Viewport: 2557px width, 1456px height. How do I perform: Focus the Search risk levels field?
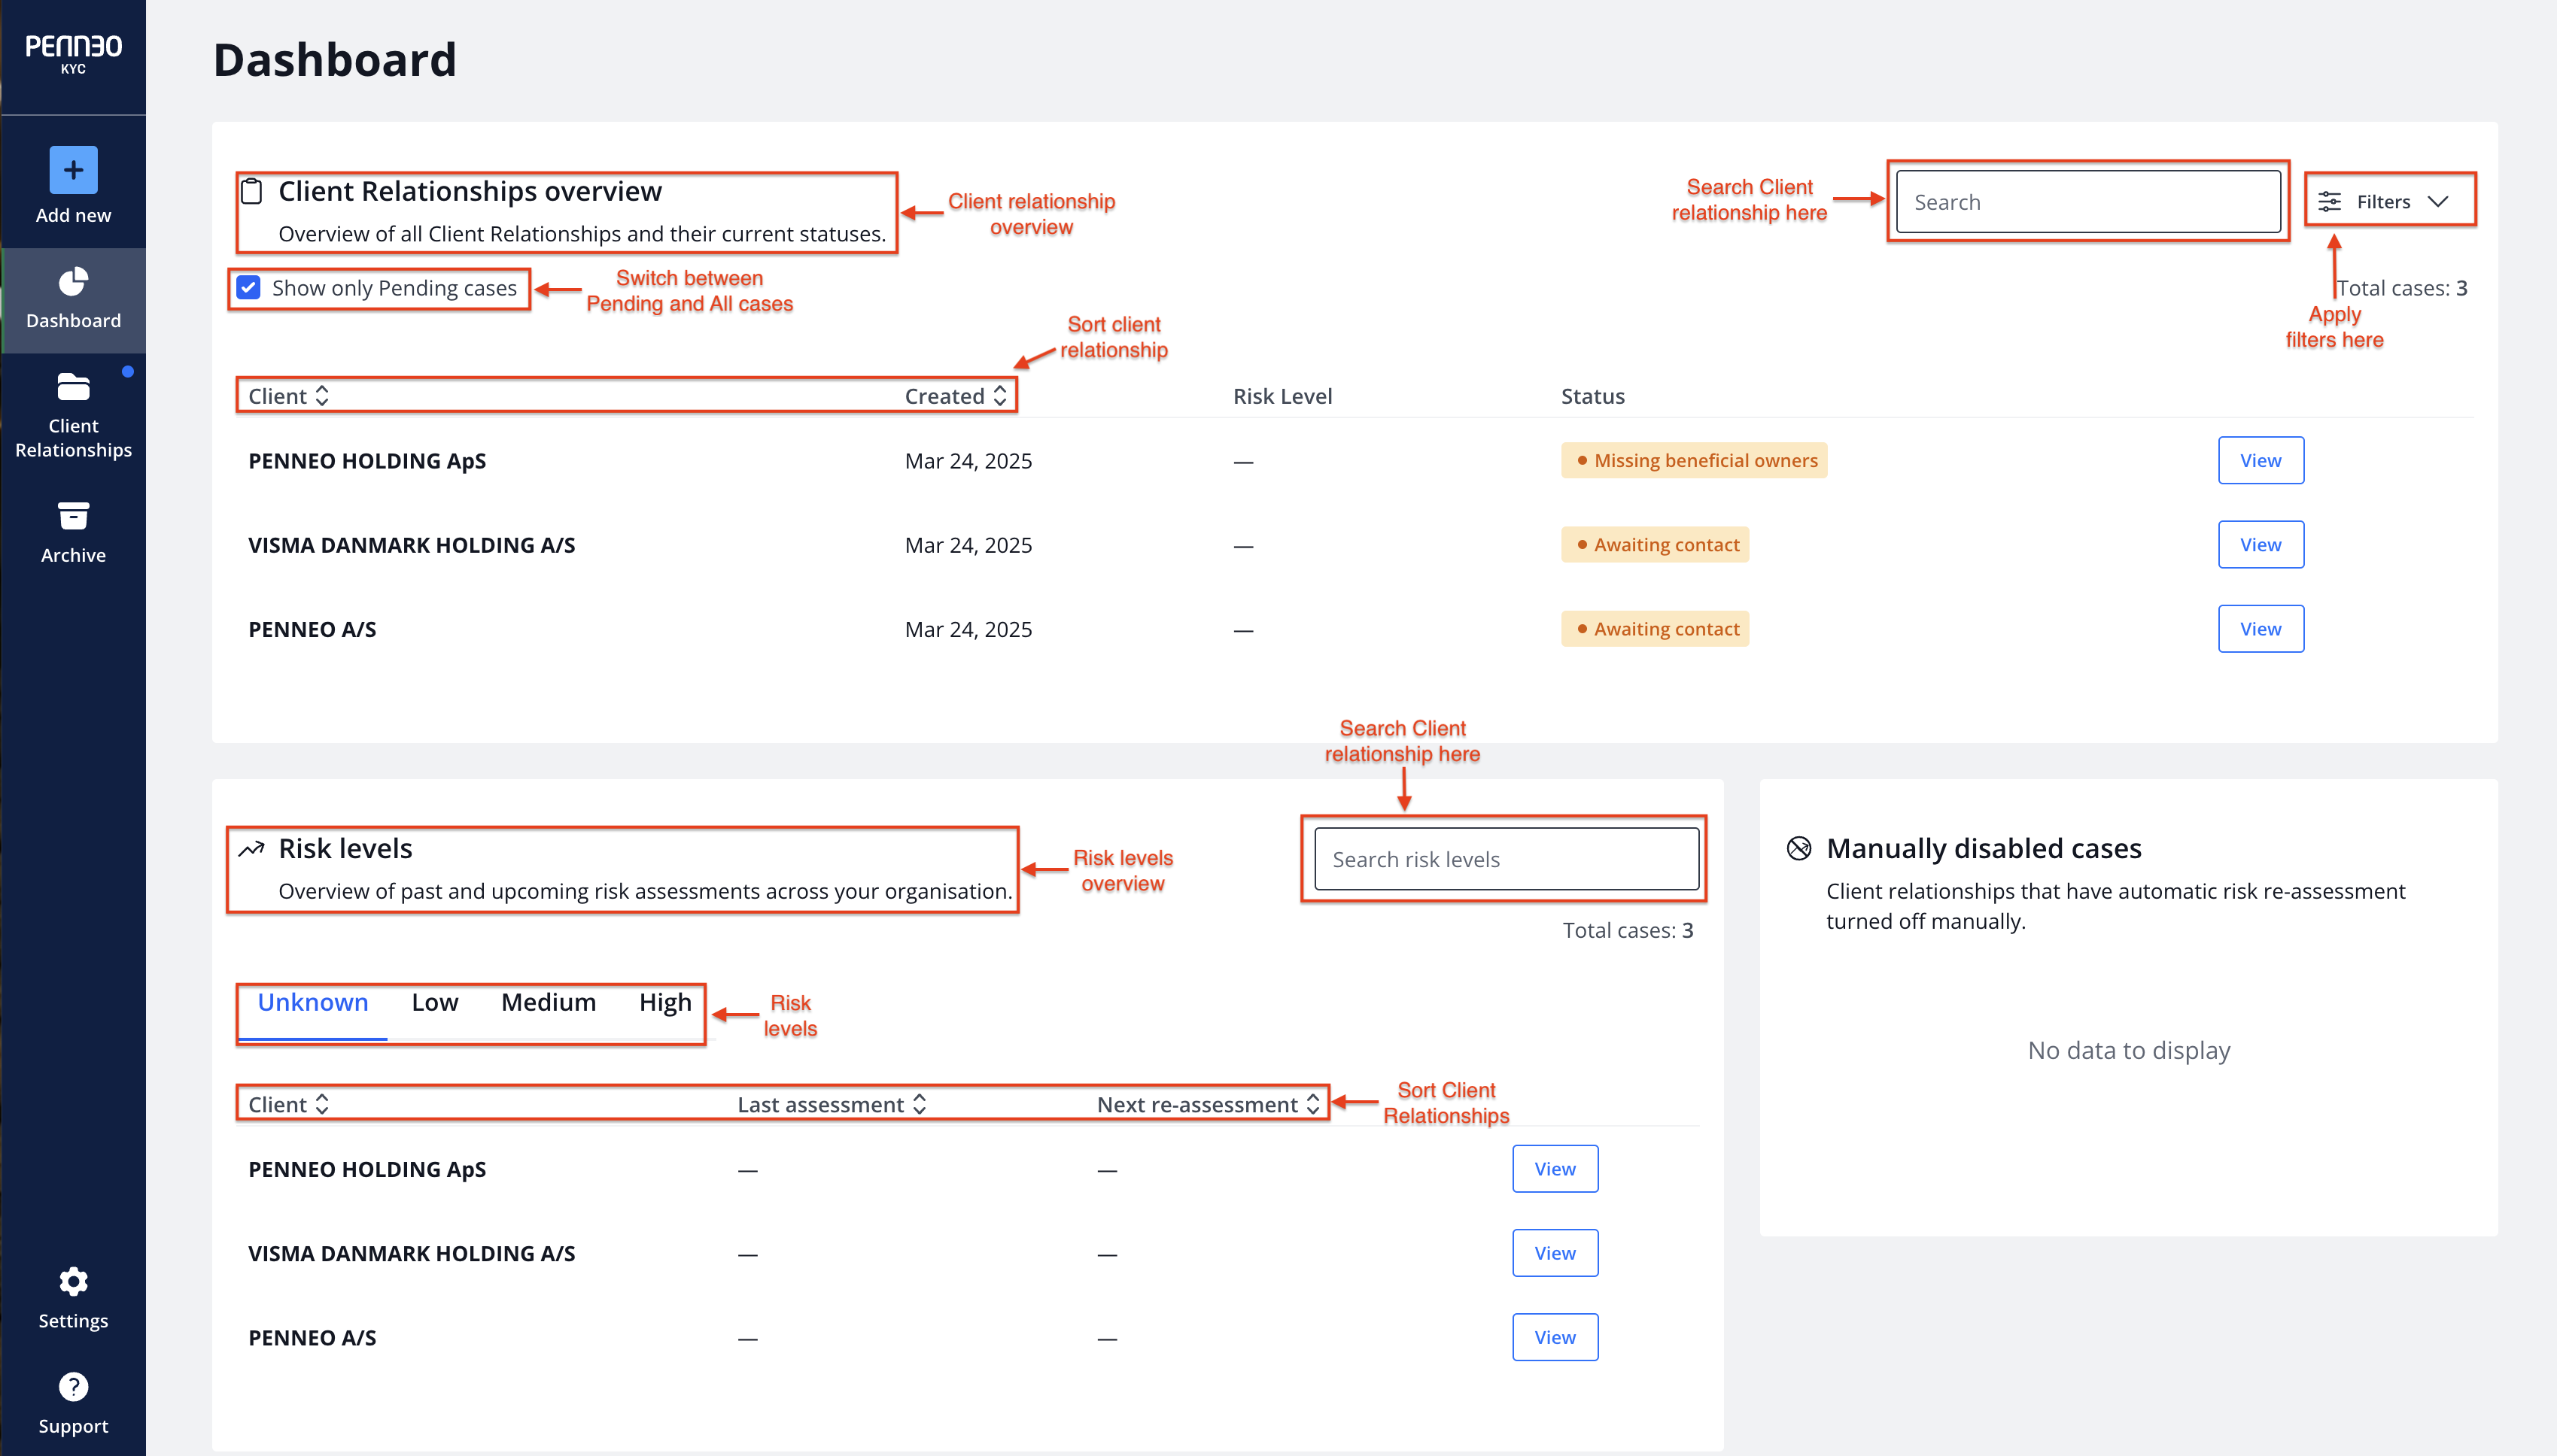click(1507, 859)
